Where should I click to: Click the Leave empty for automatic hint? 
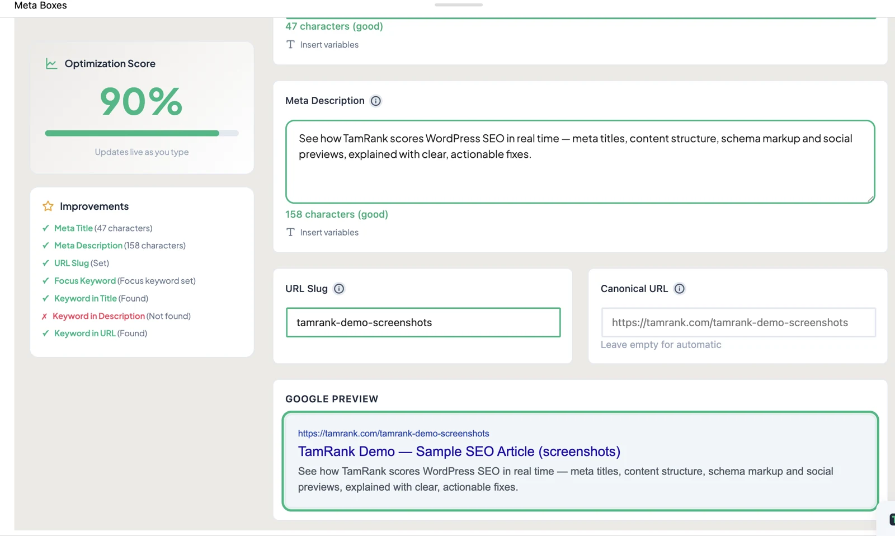coord(661,345)
